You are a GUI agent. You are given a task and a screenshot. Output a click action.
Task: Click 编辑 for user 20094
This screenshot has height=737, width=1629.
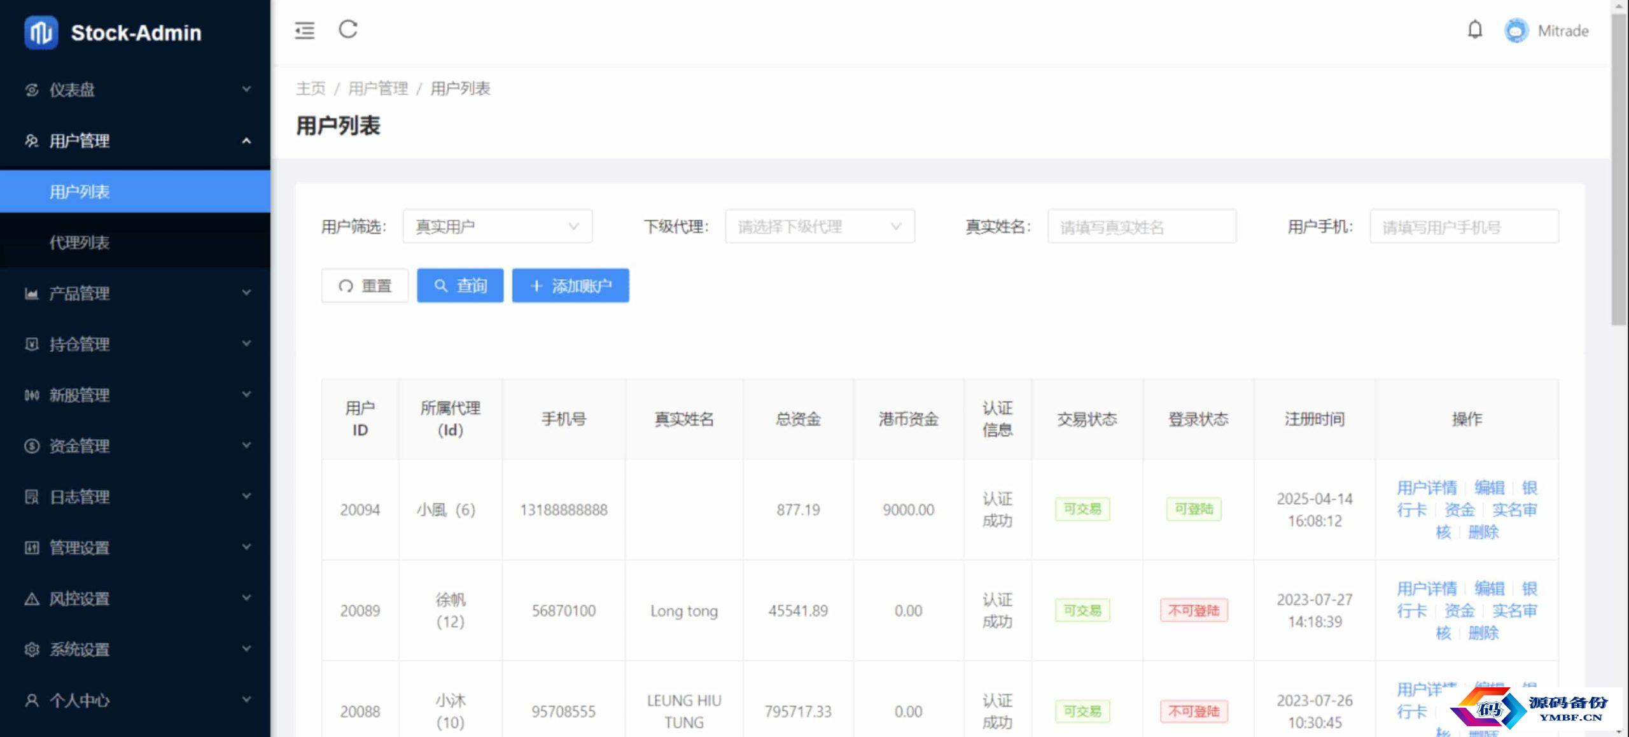[x=1490, y=488]
